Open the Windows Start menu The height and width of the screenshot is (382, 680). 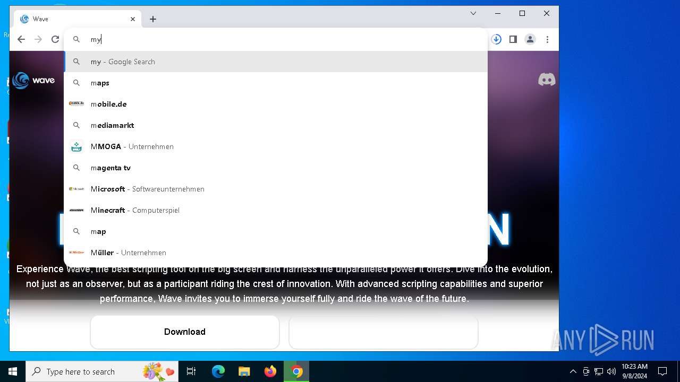(13, 371)
